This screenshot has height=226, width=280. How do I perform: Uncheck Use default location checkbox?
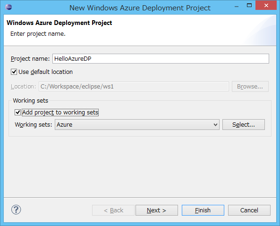[14, 72]
